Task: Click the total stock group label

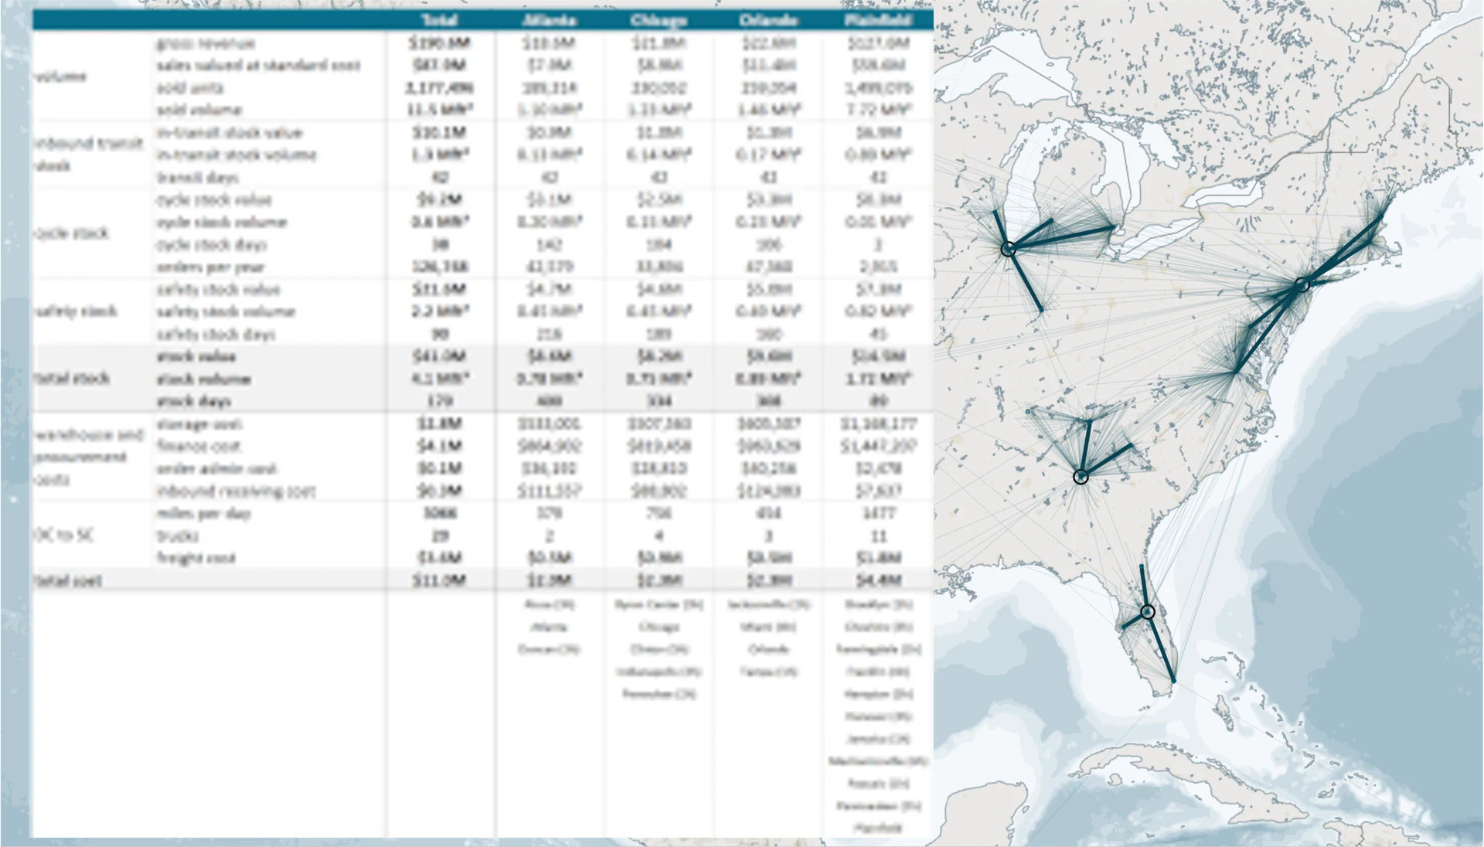Action: 71,379
